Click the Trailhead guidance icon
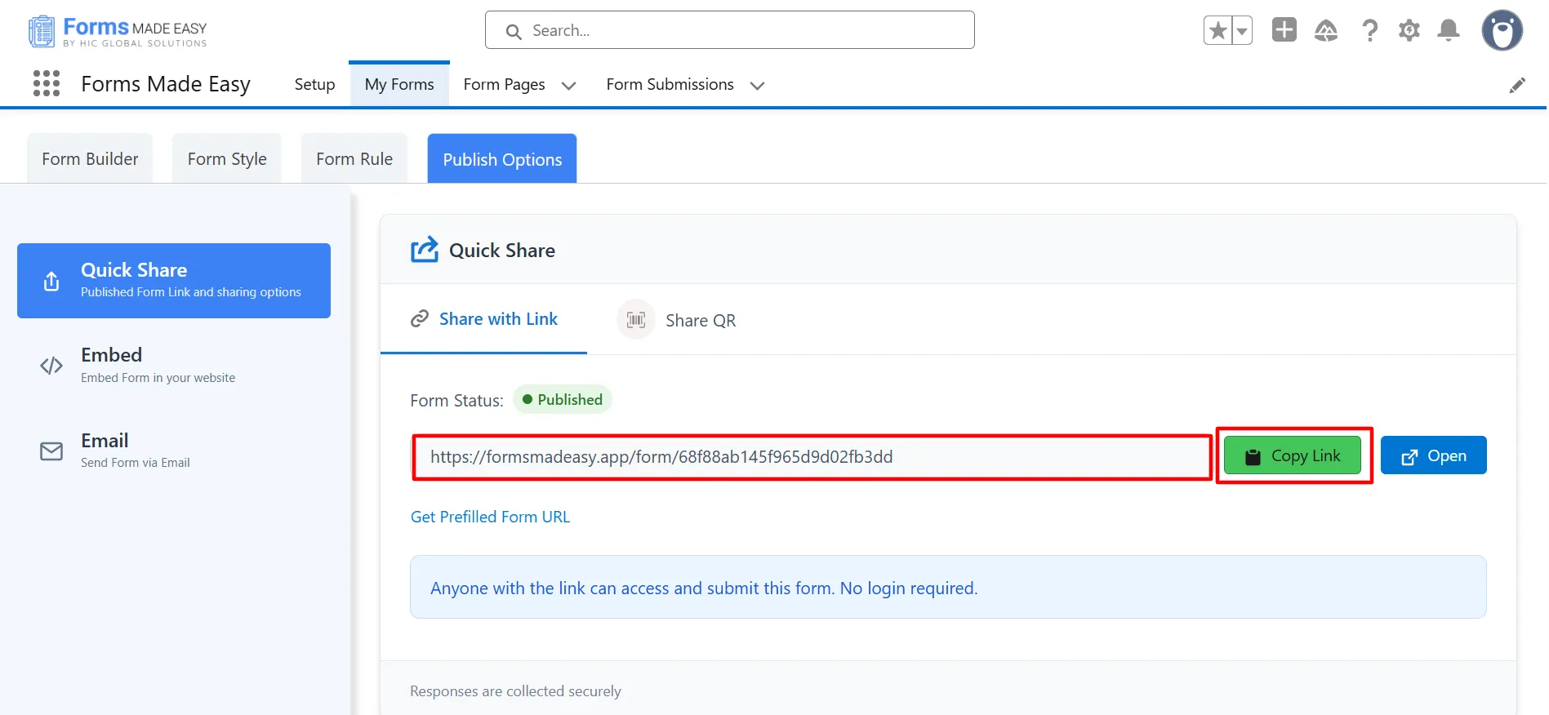Viewport: 1549px width, 715px height. (1325, 31)
